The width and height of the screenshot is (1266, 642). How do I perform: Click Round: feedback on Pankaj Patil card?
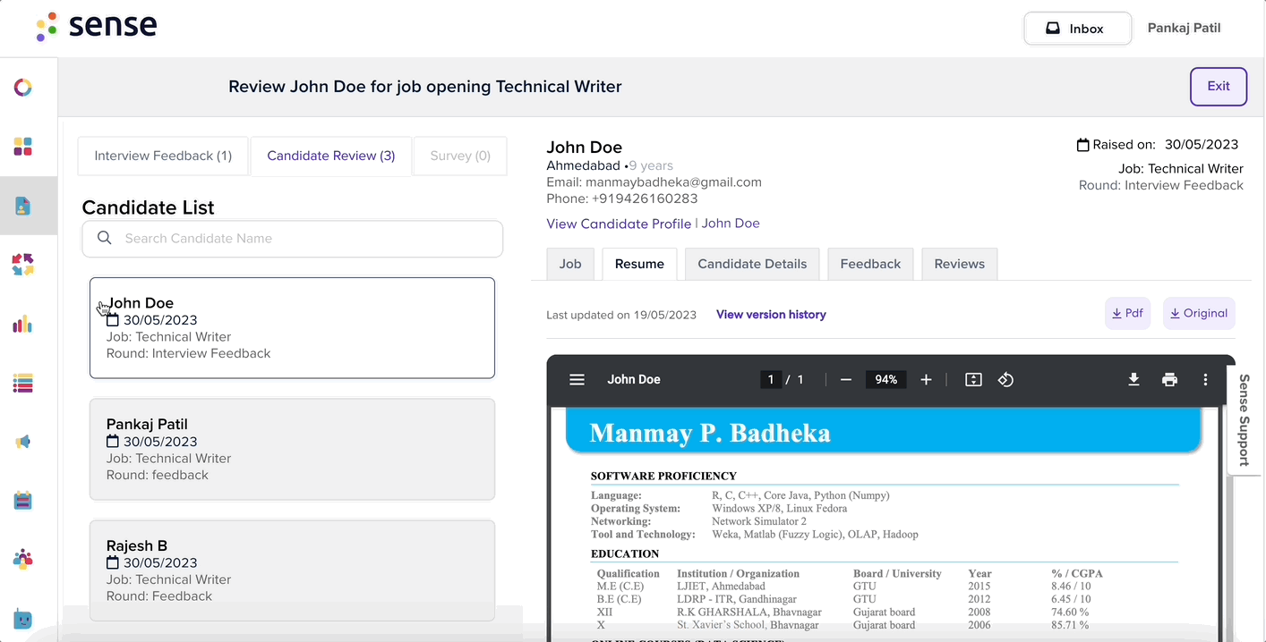(x=158, y=475)
